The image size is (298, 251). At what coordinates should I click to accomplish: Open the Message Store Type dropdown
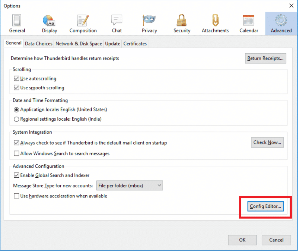point(129,185)
